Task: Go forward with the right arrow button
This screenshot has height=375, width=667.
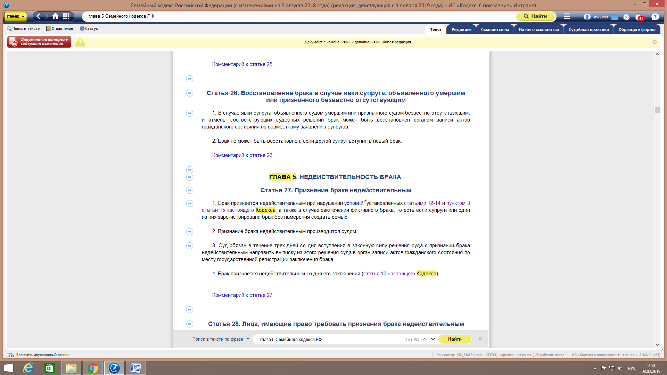Action: (x=47, y=16)
